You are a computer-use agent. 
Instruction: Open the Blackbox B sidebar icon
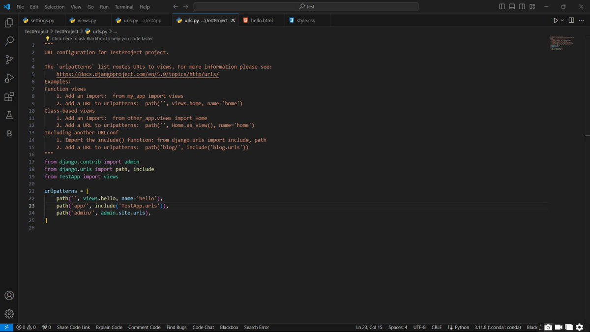(9, 134)
